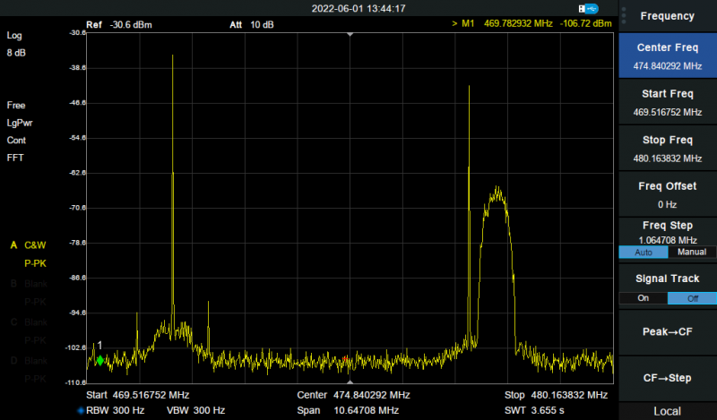
Task: Click the LgPwr average type label
Action: [20, 123]
